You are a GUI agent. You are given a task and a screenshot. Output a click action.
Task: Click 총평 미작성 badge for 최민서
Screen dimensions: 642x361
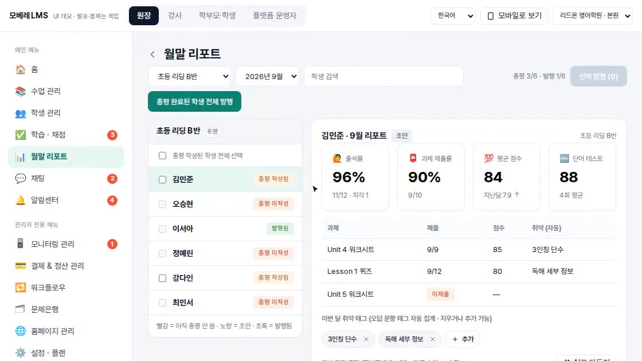[x=273, y=302]
